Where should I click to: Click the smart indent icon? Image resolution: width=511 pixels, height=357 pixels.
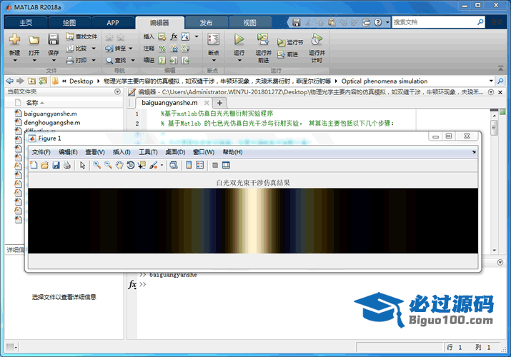[162, 60]
